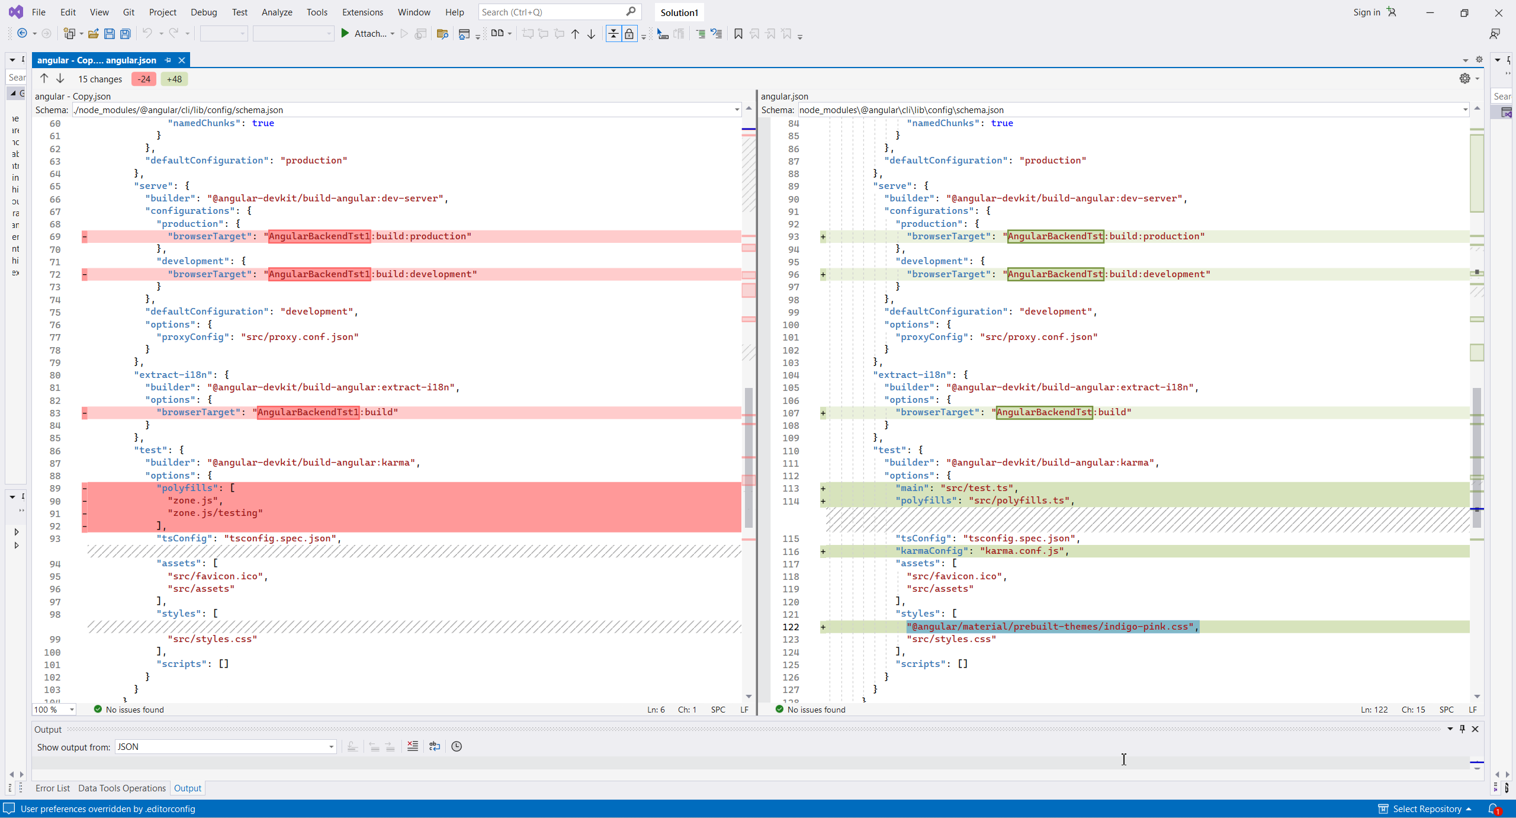Open the Show output from dropdown

tap(226, 746)
